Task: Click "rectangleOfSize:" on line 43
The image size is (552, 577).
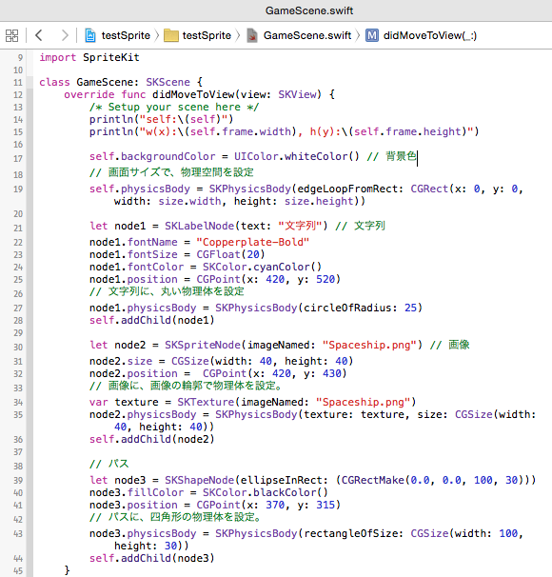Action: [x=354, y=533]
